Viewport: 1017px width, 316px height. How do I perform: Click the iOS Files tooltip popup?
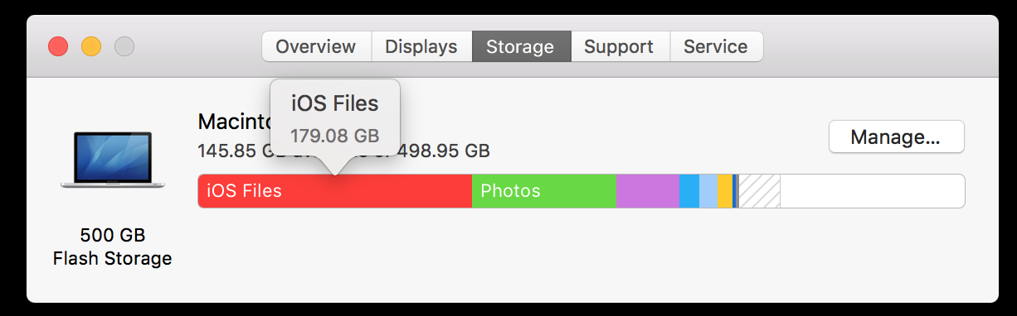(x=335, y=119)
